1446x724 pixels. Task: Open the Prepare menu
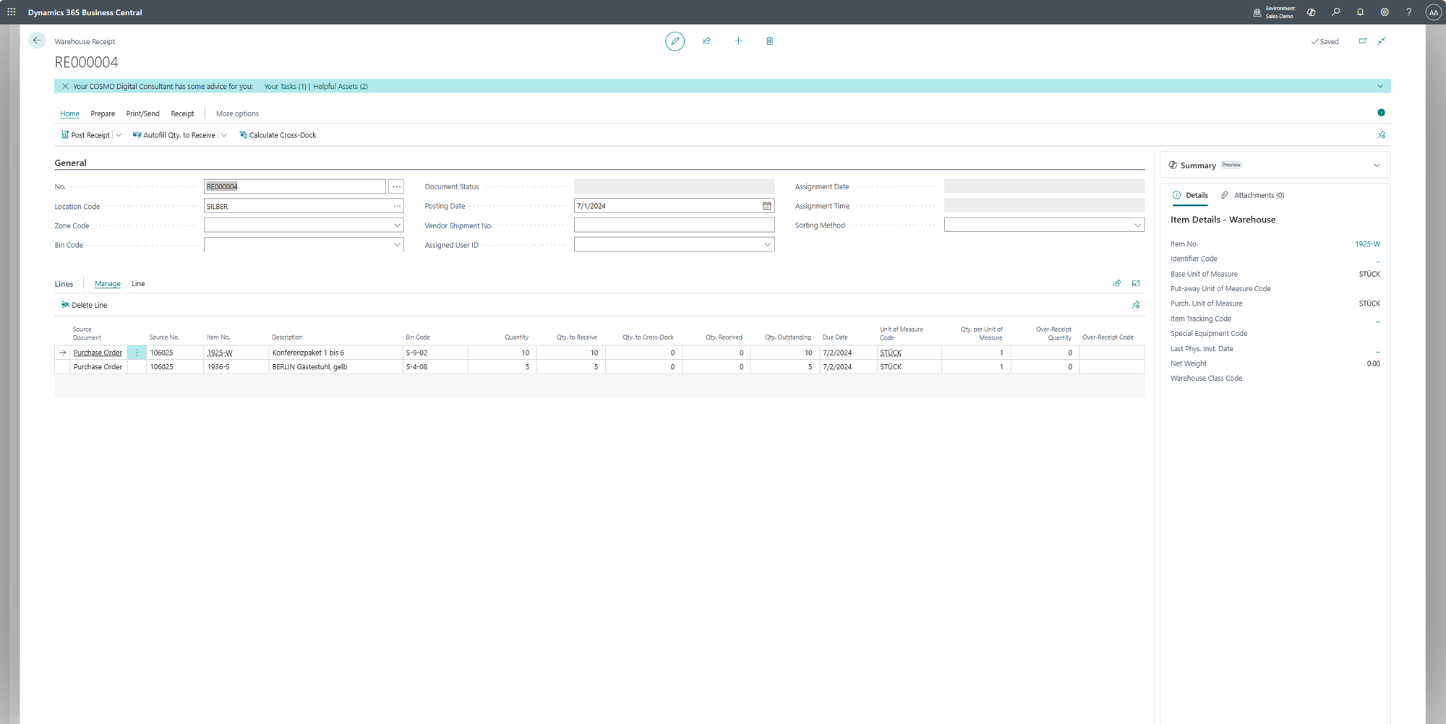point(103,114)
